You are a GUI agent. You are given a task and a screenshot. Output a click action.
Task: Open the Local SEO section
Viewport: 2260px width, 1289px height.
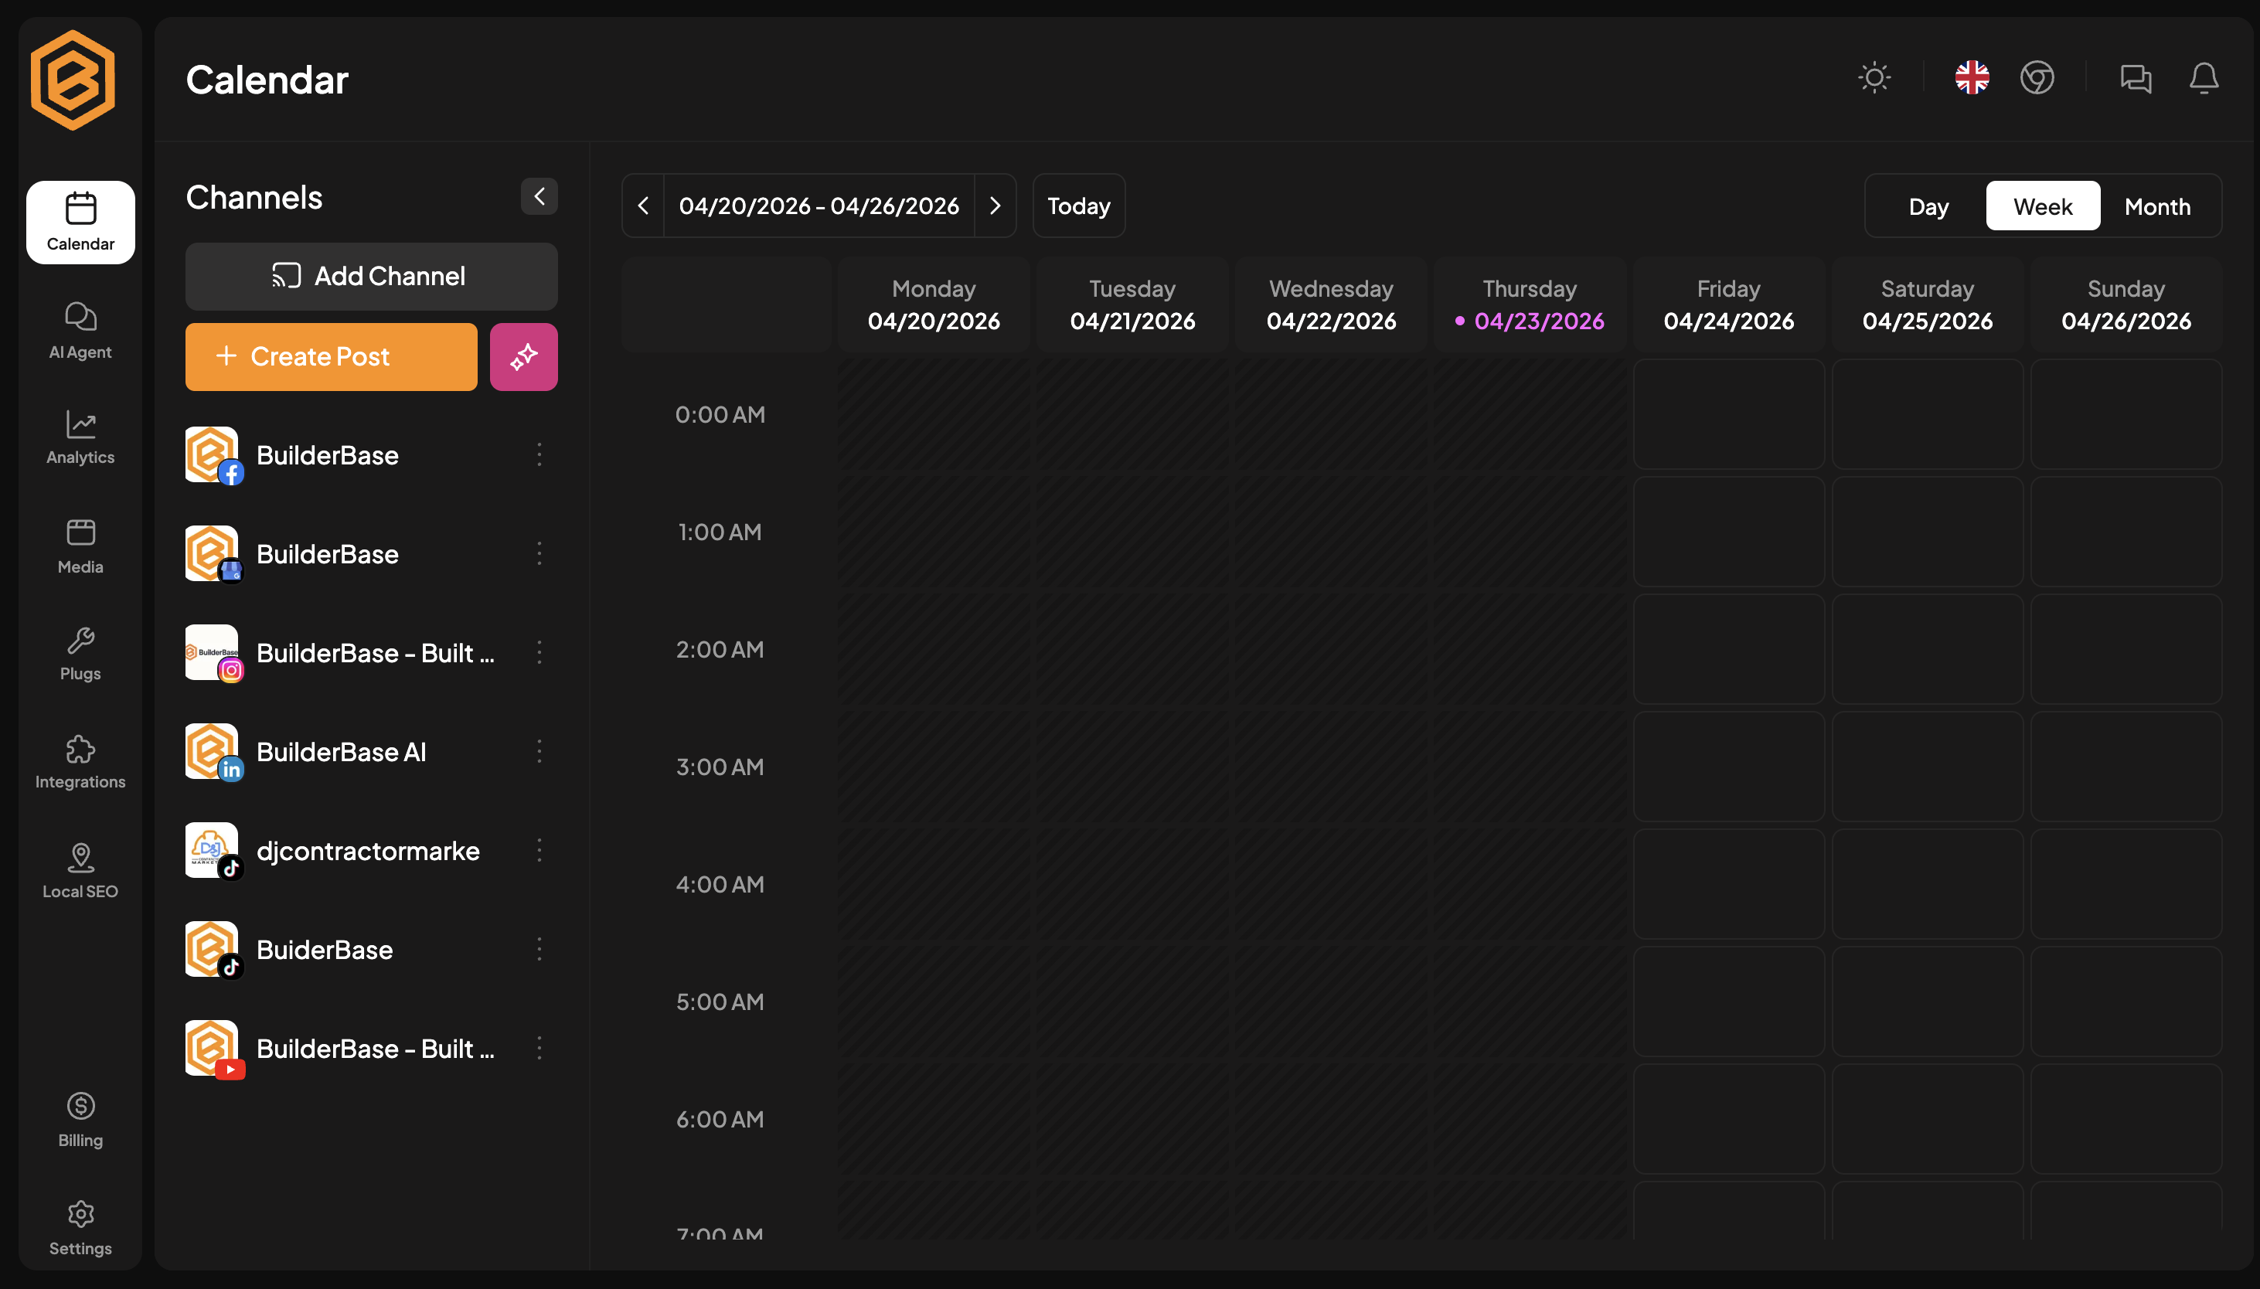pyautogui.click(x=80, y=871)
